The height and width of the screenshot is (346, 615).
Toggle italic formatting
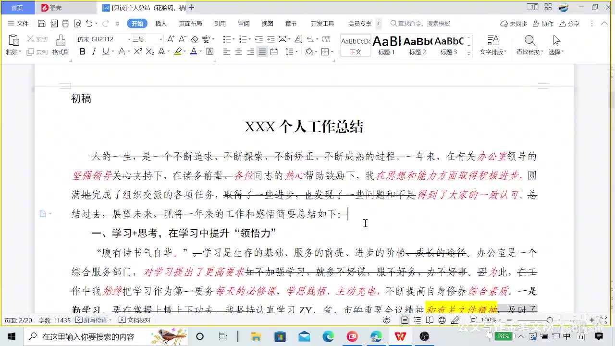(x=94, y=51)
